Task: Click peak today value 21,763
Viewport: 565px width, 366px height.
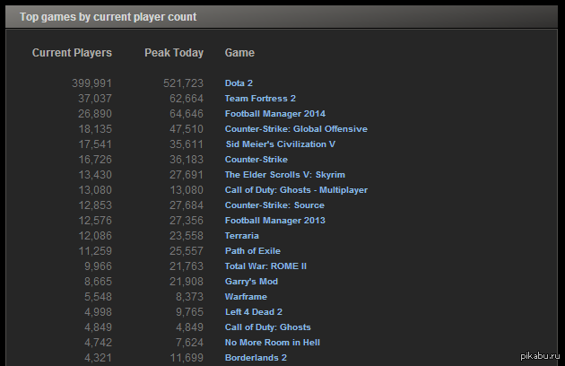Action: [x=187, y=266]
